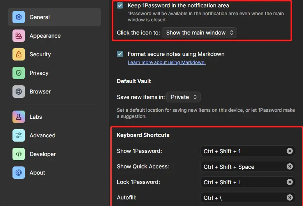Click the Keyboard Shortcuts heading
Image resolution: width=303 pixels, height=206 pixels.
143,135
